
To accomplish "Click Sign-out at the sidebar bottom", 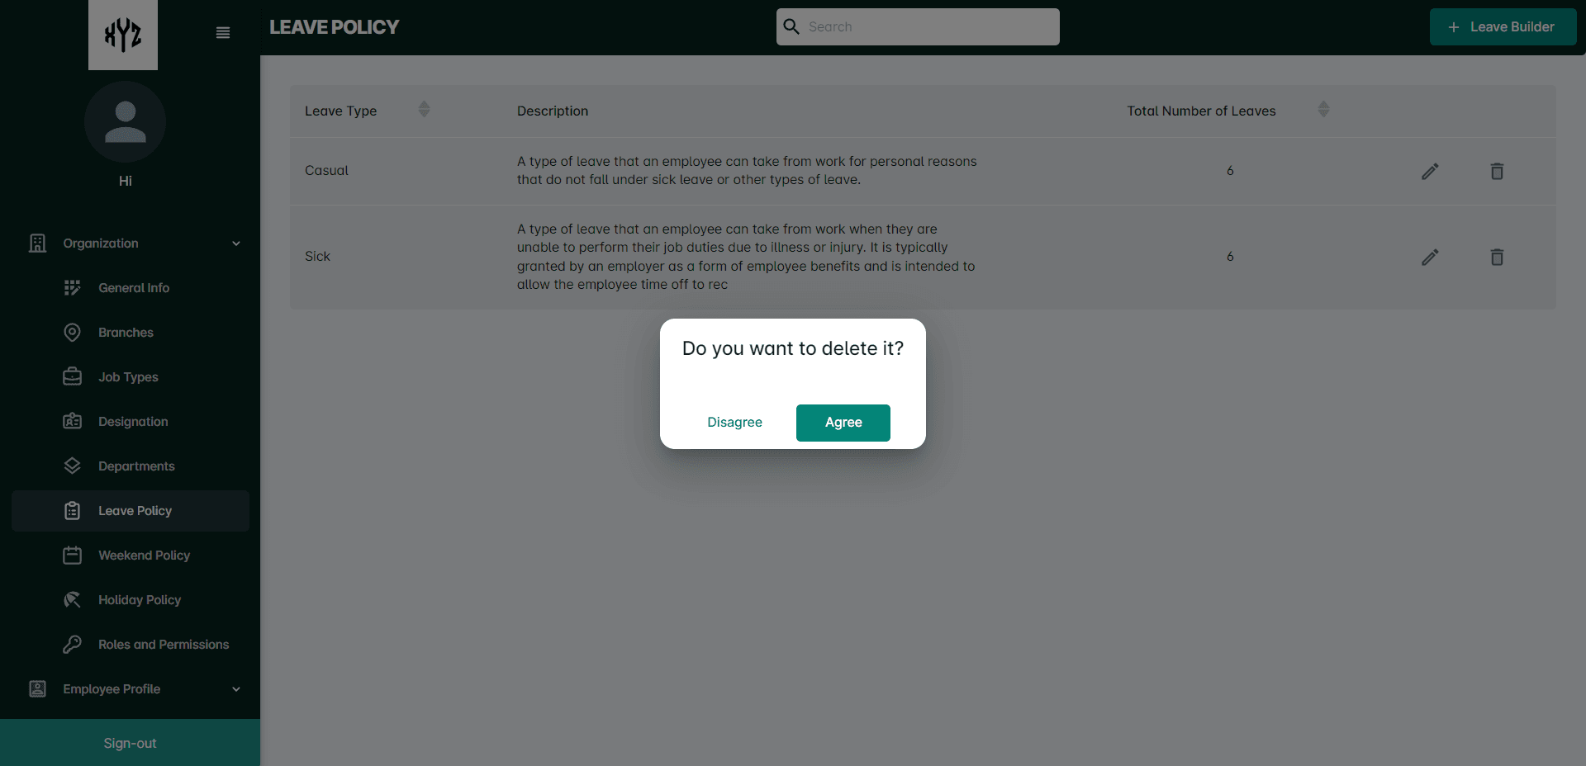I will point(130,743).
